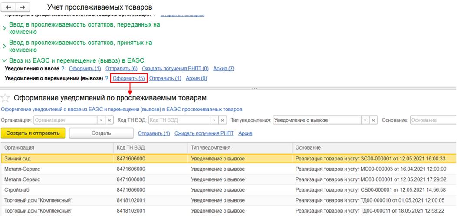The image size is (457, 216).
Task: Add form to favorites with star icon
Action: coord(5,98)
